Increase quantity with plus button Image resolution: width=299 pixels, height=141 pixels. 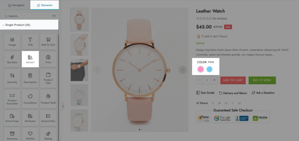coord(214,80)
